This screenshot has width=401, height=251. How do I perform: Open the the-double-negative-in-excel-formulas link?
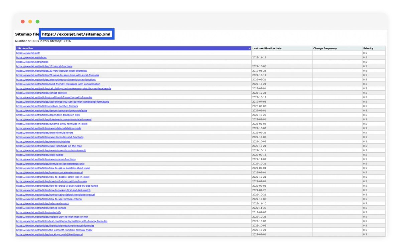[55, 226]
